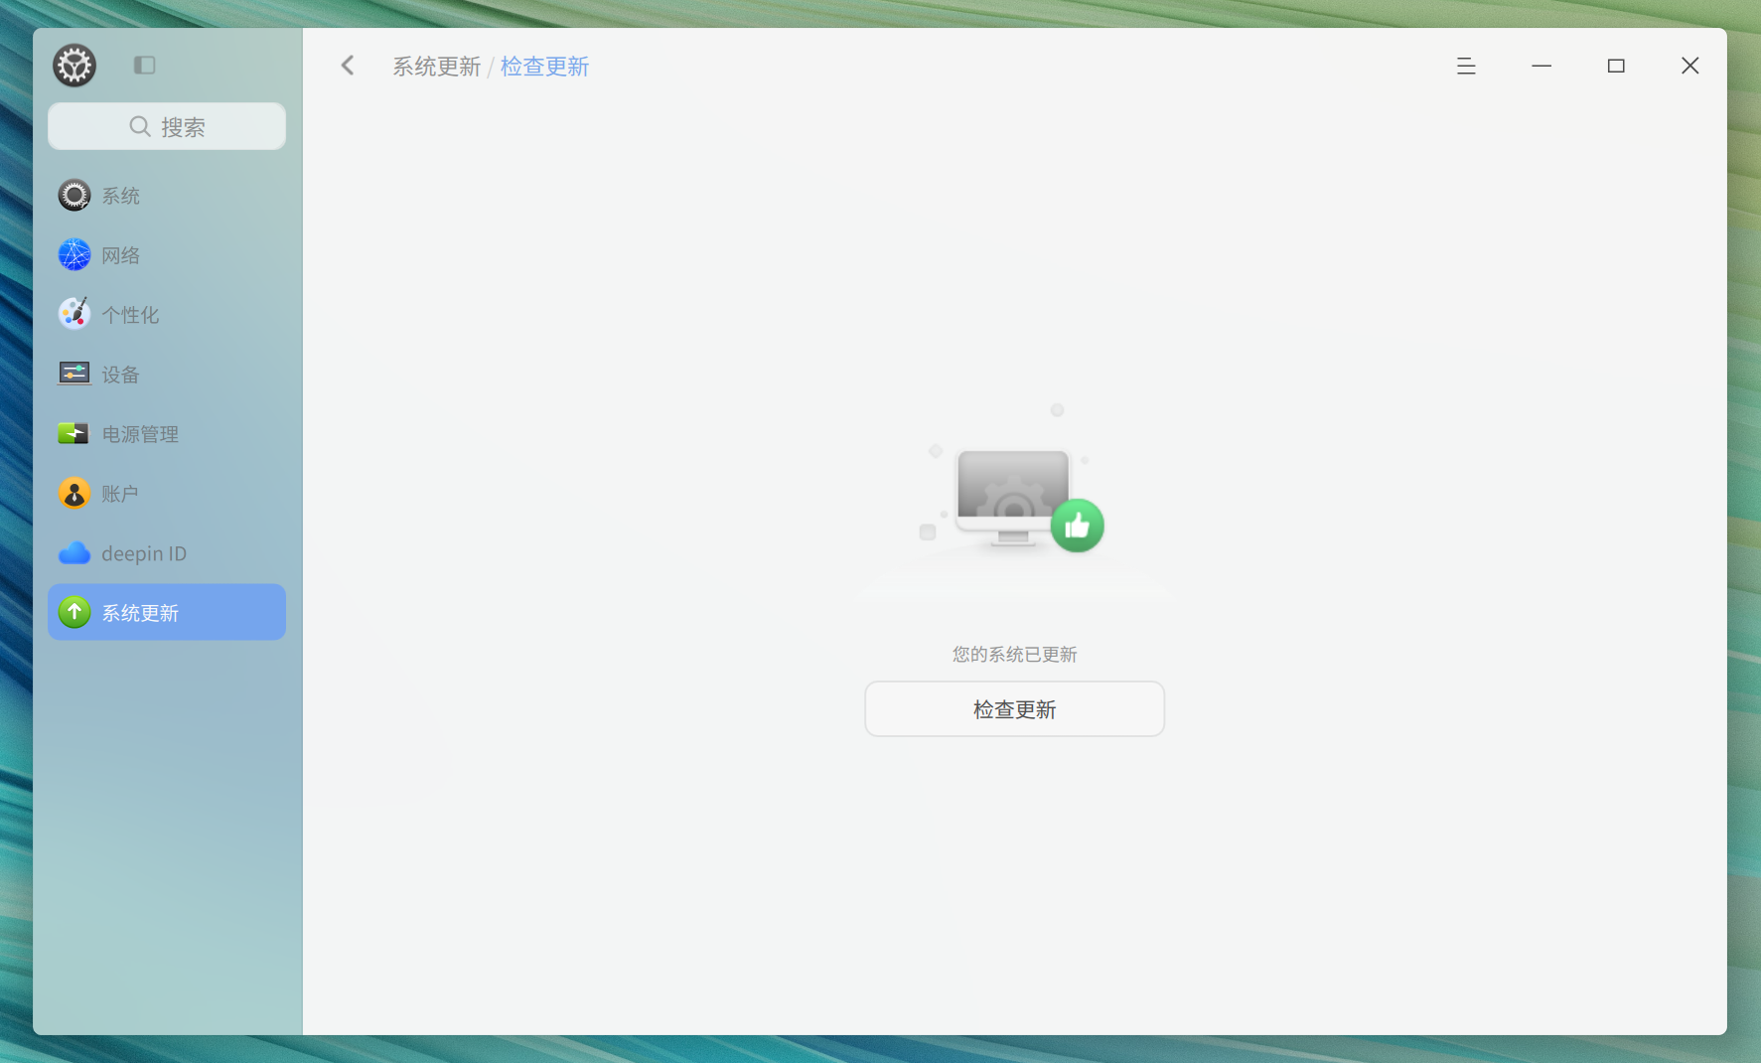Click the deepin ID cloud icon

click(74, 553)
